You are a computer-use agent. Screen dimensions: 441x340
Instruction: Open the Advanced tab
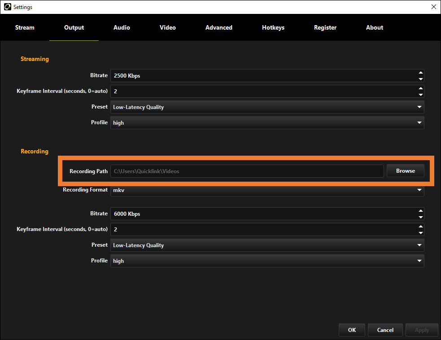219,27
